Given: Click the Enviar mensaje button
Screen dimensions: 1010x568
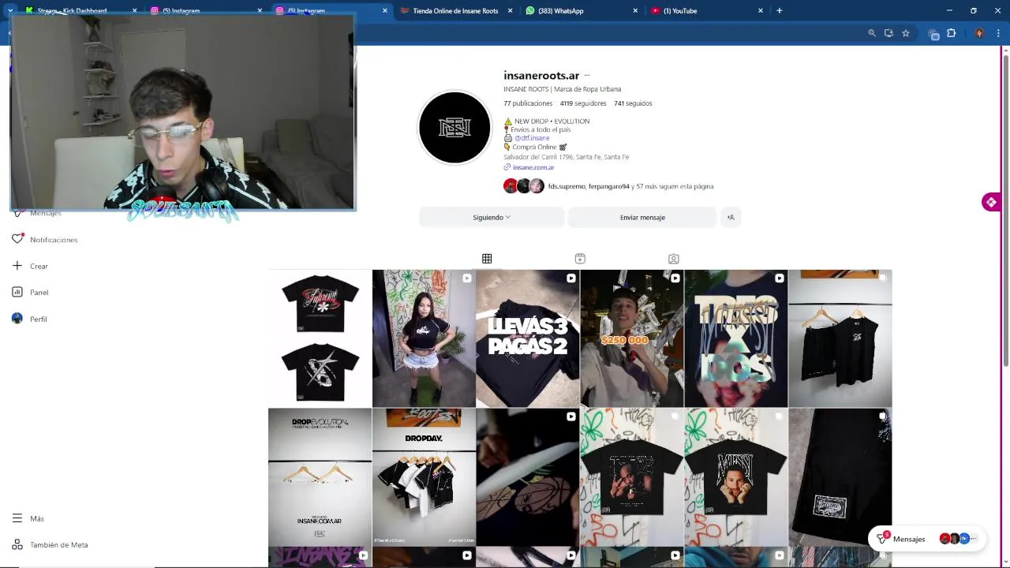Looking at the screenshot, I should tap(642, 217).
